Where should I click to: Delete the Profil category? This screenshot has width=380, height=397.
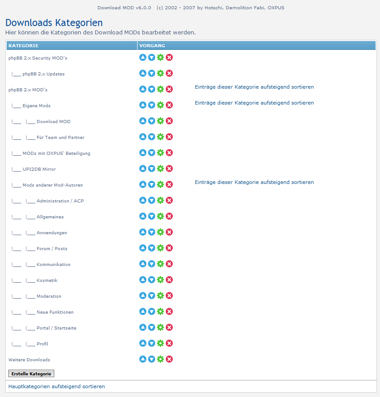(x=169, y=343)
